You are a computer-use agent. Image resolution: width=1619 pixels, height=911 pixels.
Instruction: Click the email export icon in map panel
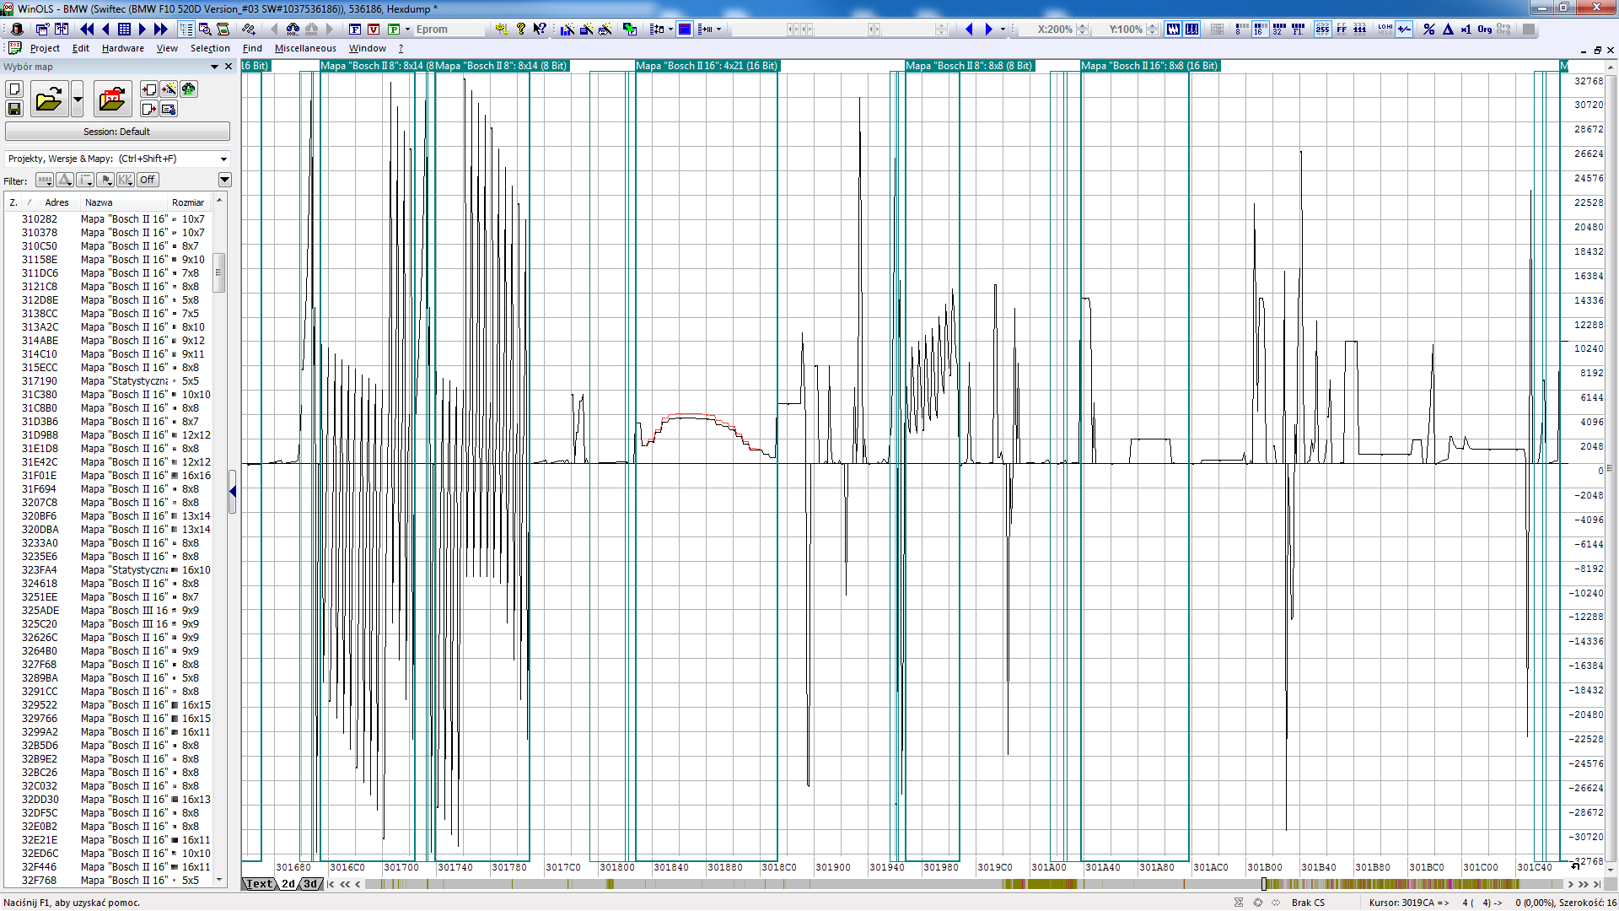pyautogui.click(x=169, y=109)
